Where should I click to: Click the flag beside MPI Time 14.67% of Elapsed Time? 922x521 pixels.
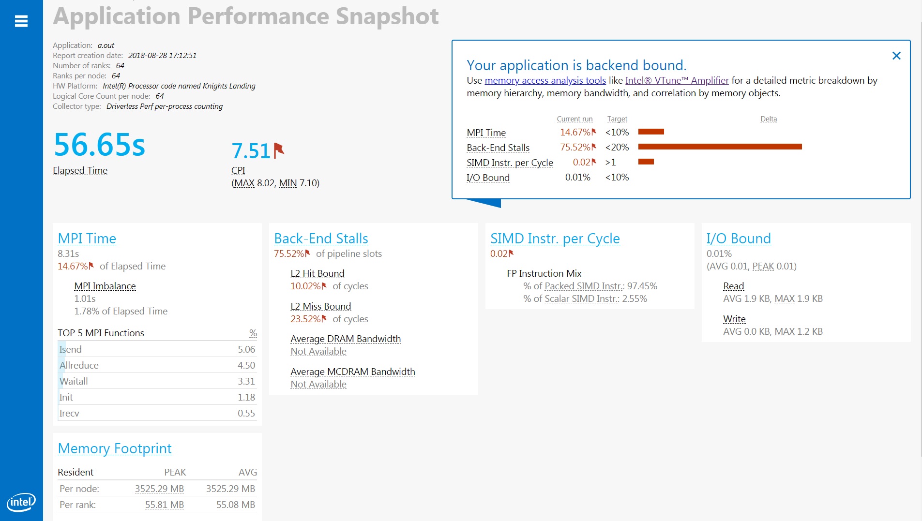[x=91, y=266]
